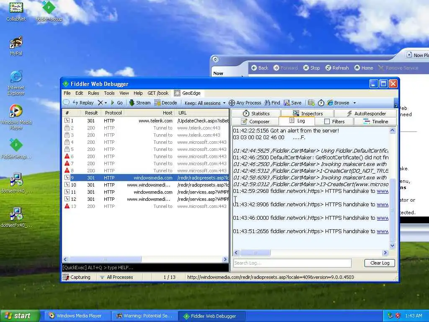
Task: Open the View menu
Action: coord(124,93)
